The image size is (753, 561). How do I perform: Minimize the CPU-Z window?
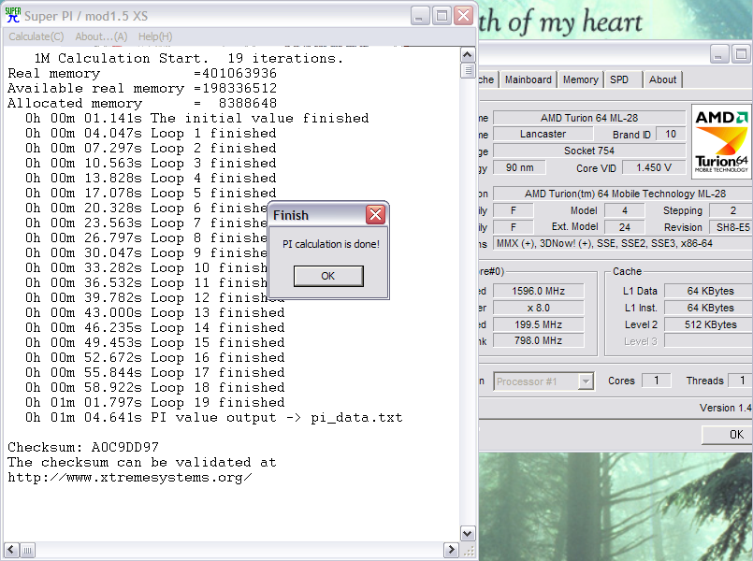click(718, 54)
